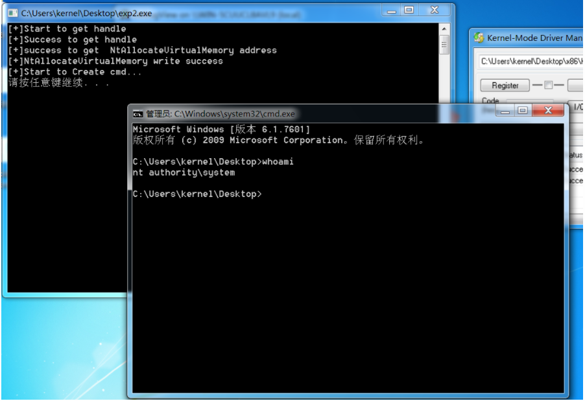
Task: Click the cmd.exe title text C:\Windows\system32\cmd.exe
Action: coord(234,113)
